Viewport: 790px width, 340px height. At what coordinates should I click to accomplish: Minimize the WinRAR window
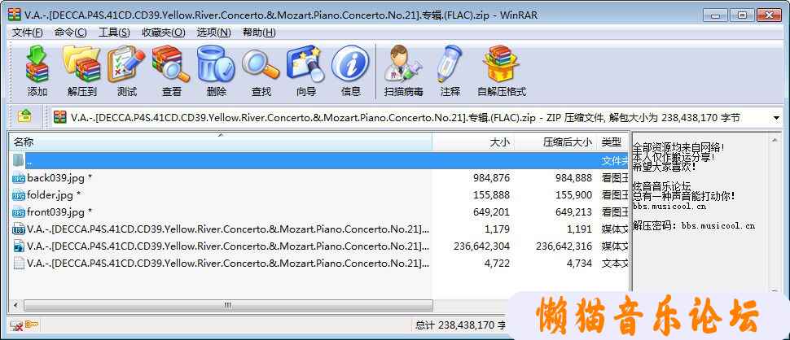click(x=717, y=15)
